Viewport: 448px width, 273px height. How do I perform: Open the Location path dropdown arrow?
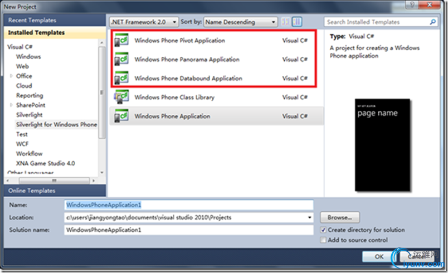click(309, 218)
